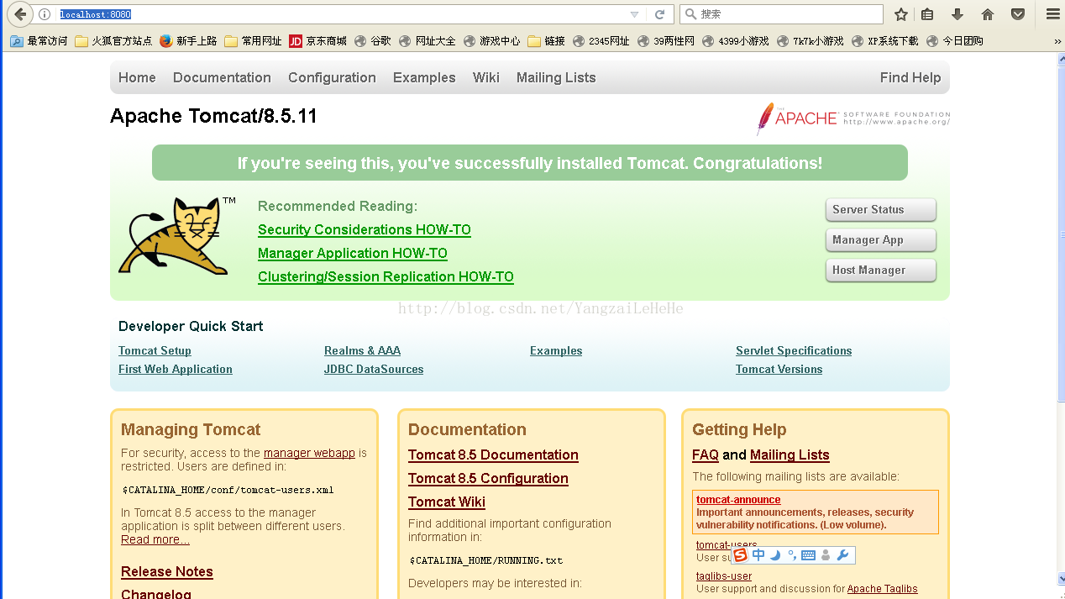Image resolution: width=1065 pixels, height=599 pixels.
Task: Open the Tomcat Setup link
Action: tap(155, 351)
